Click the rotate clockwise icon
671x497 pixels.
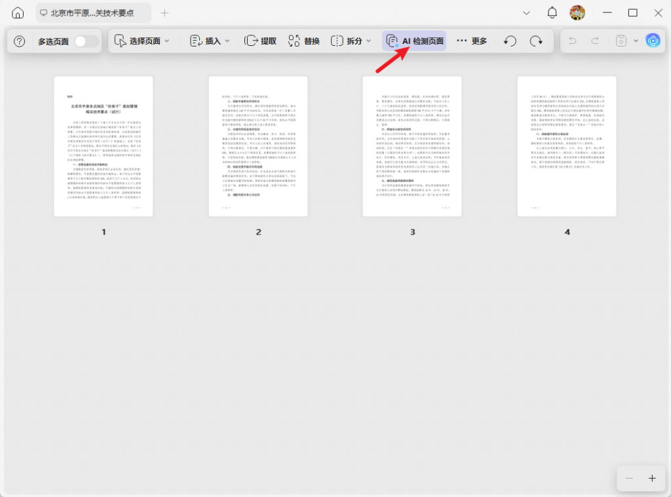pyautogui.click(x=536, y=41)
